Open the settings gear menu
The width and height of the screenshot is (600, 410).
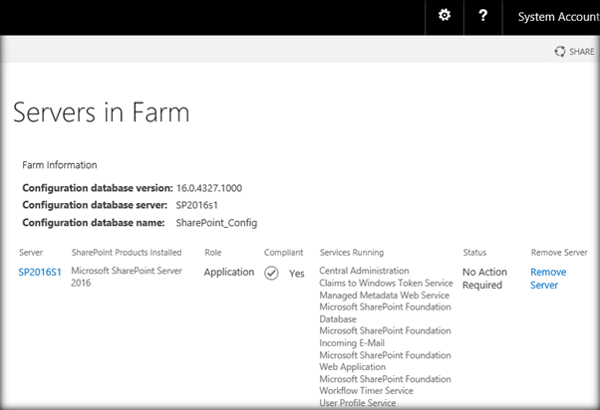[x=445, y=16]
